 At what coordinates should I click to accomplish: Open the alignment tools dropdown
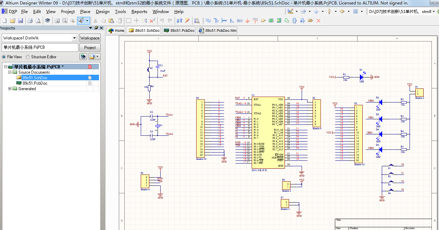310,11
